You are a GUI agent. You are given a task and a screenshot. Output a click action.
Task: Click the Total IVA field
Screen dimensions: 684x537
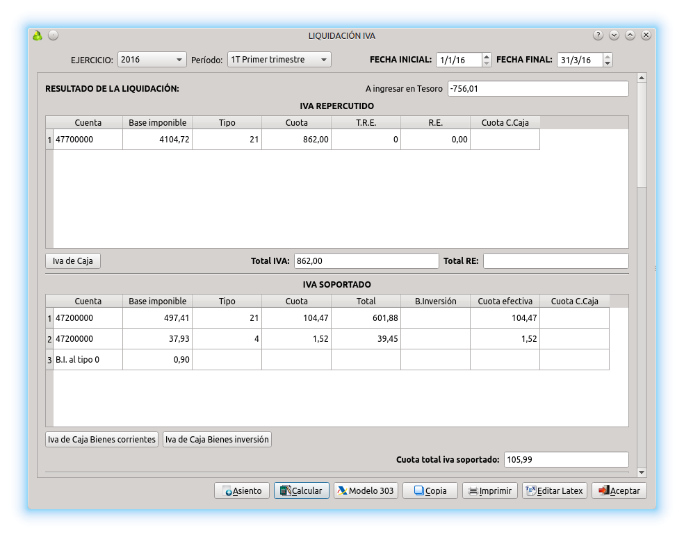(366, 261)
